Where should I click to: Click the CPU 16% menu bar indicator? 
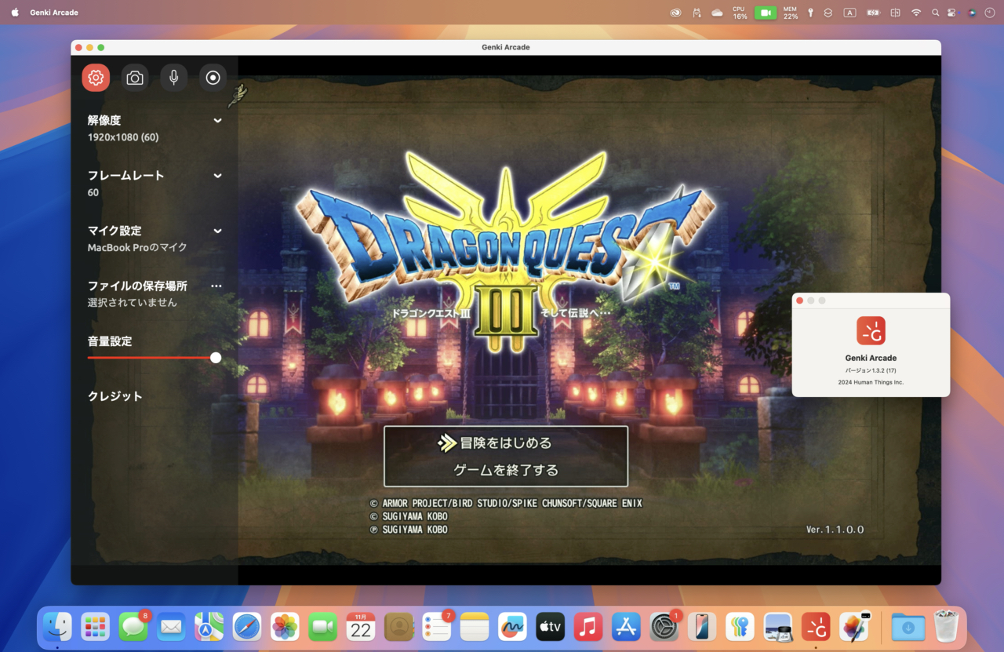(x=740, y=13)
